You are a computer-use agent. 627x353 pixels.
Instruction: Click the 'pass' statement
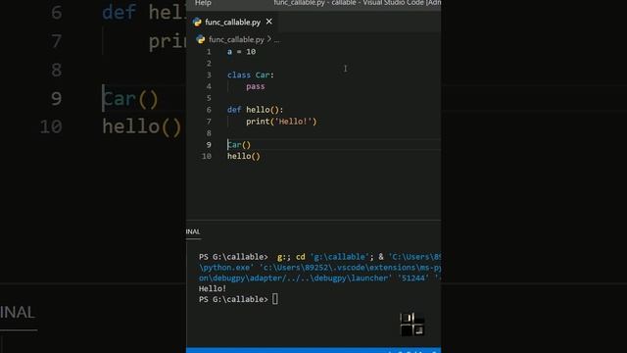coord(255,86)
